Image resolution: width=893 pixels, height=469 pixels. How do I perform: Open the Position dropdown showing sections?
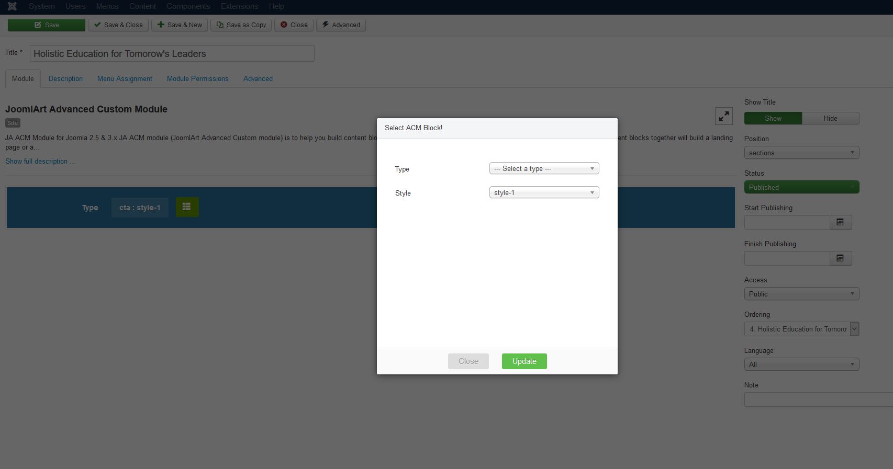801,153
